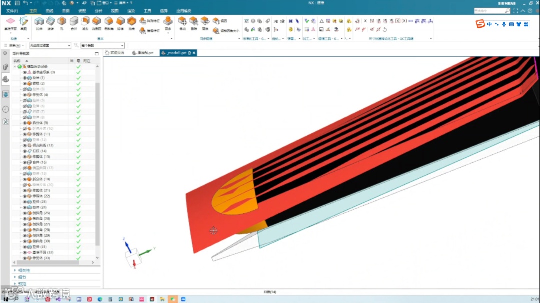Open the Roles sidebar tab
Screen dimensions: 540x303
6,121
